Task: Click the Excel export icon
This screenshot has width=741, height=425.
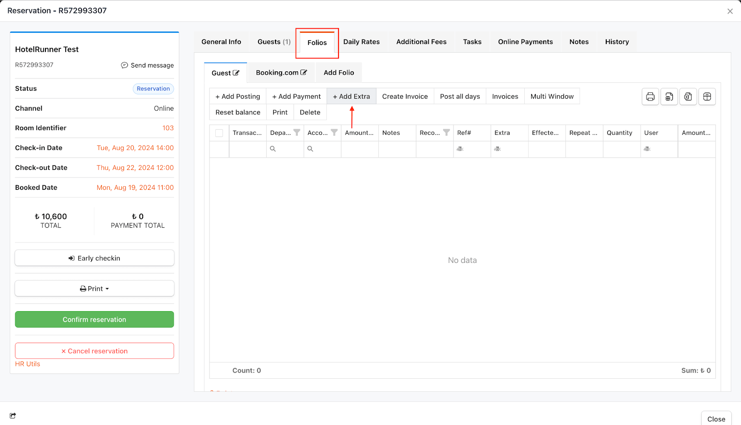Action: (x=688, y=97)
